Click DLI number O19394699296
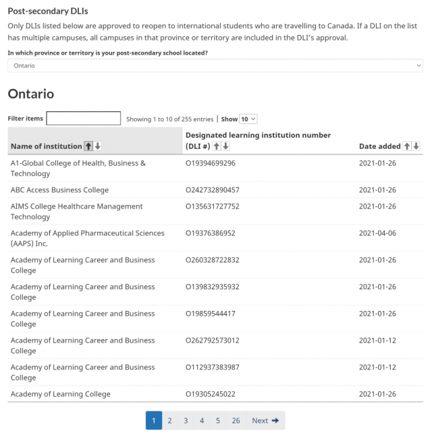The image size is (432, 437). 211,163
